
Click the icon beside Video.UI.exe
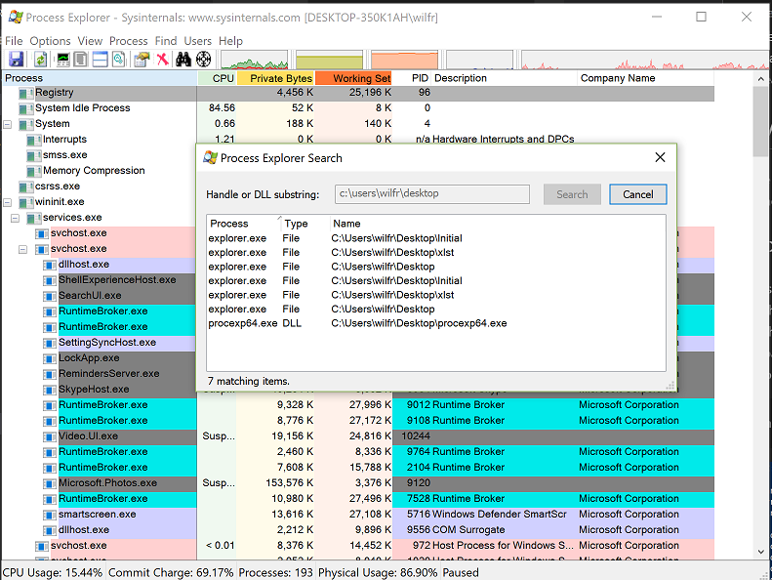[x=49, y=436]
